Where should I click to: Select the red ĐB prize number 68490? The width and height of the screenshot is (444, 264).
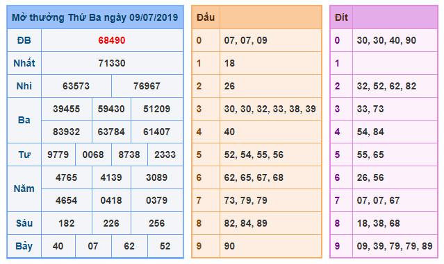pyautogui.click(x=112, y=40)
